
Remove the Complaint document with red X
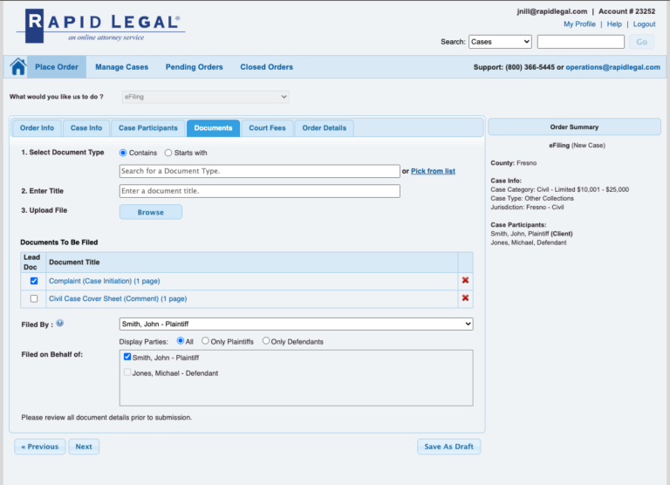[x=465, y=280]
